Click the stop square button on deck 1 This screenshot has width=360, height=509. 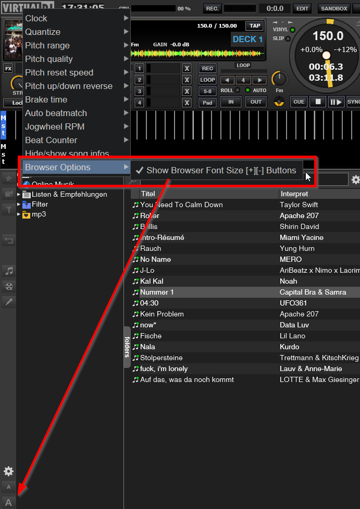[318, 101]
